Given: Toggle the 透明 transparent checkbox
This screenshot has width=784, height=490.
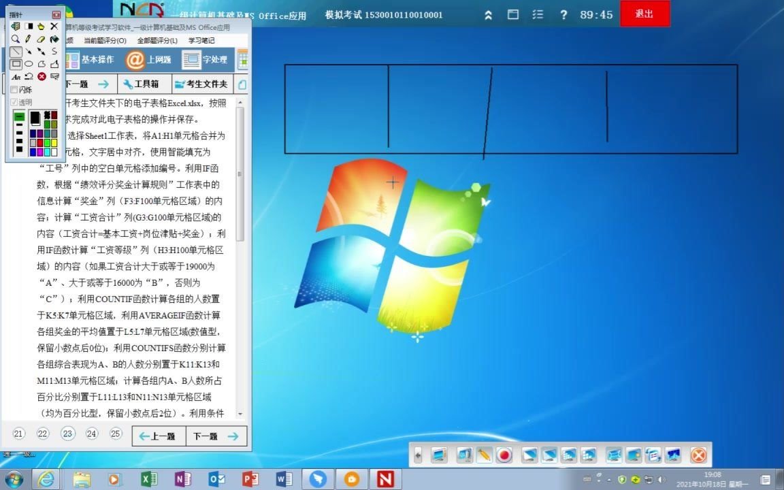Looking at the screenshot, I should point(14,102).
